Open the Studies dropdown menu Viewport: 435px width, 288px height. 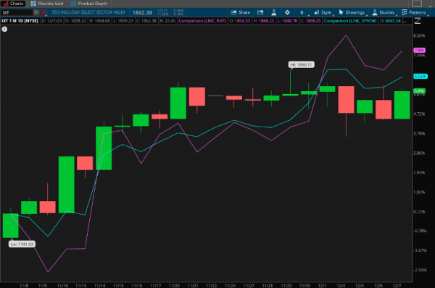tap(384, 12)
